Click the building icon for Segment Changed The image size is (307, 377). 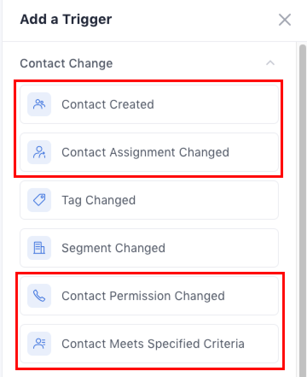(x=39, y=248)
